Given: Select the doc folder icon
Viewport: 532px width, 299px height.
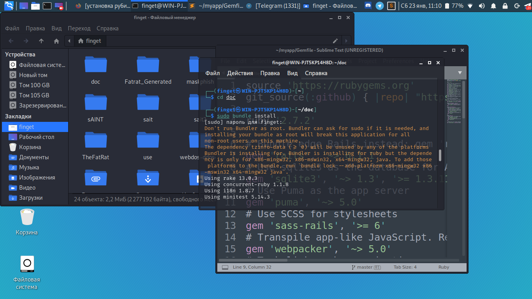Looking at the screenshot, I should [96, 65].
